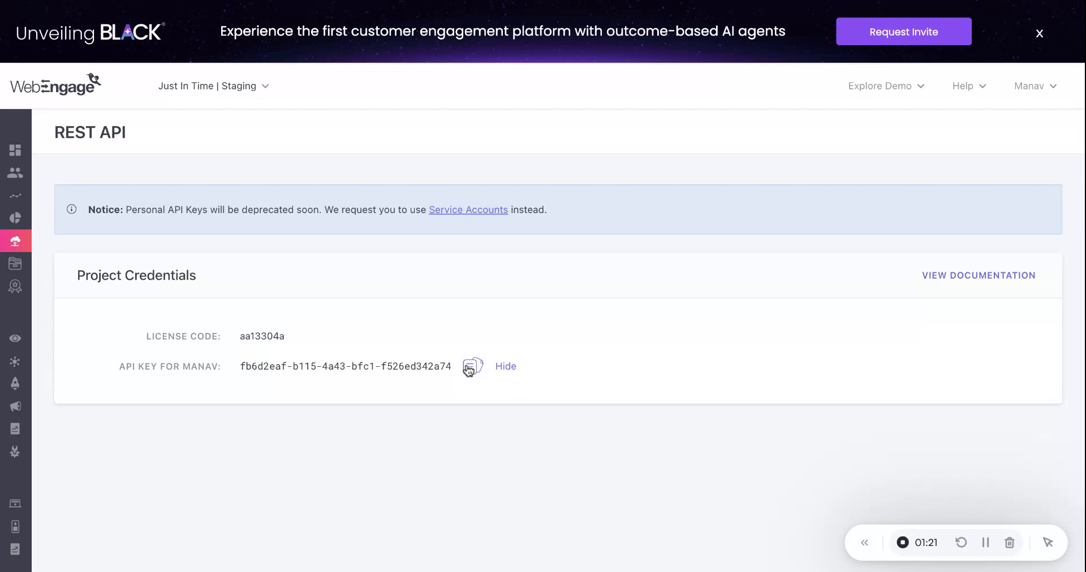This screenshot has width=1086, height=572.
Task: Open the Dashboard grid icon in sidebar
Action: tap(15, 150)
